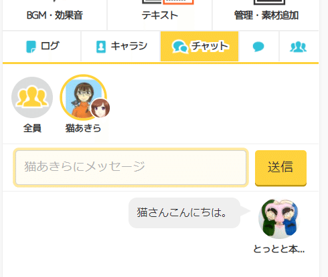Click the sticky note icon beside ログ
This screenshot has height=277, width=328.
31,47
